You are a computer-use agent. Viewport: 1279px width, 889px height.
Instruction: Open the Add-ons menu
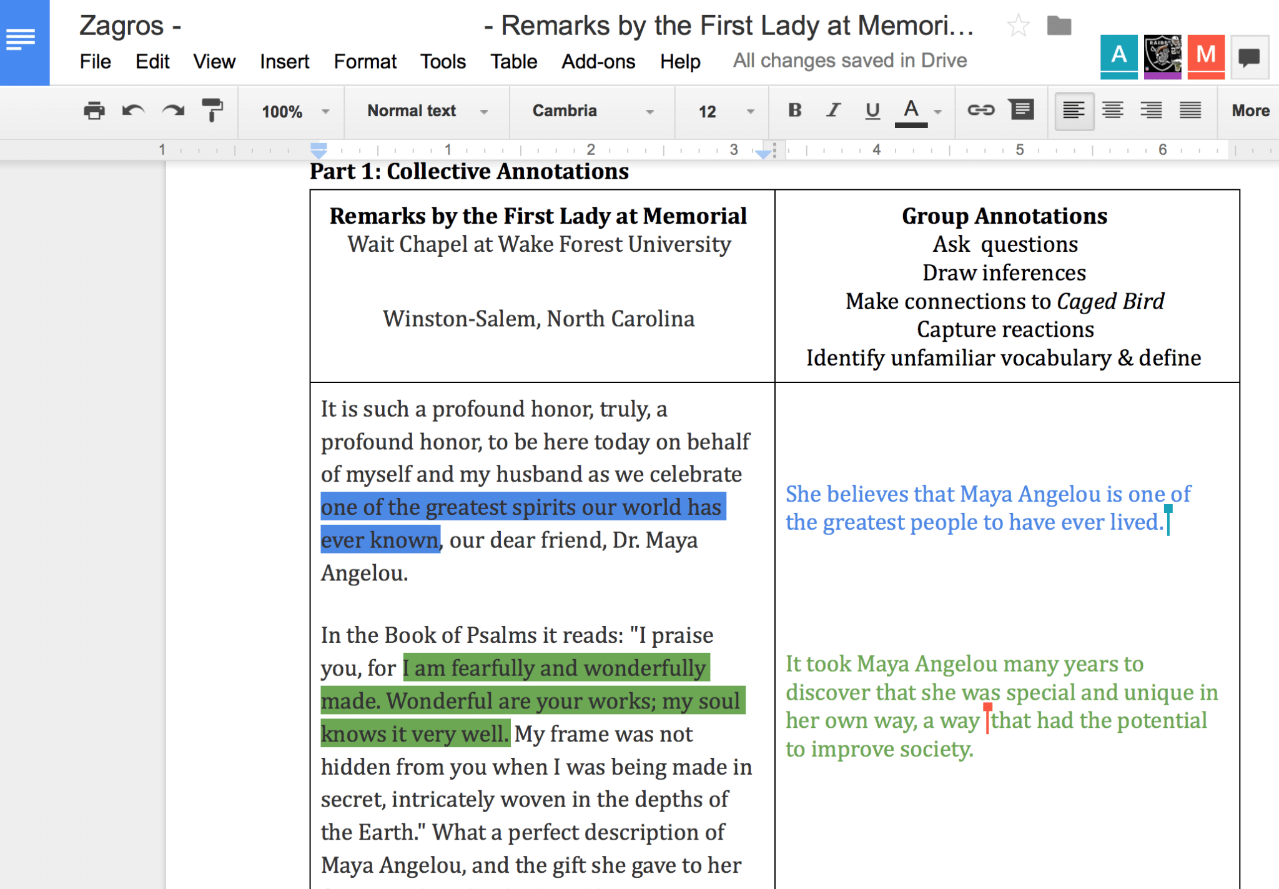pyautogui.click(x=598, y=61)
